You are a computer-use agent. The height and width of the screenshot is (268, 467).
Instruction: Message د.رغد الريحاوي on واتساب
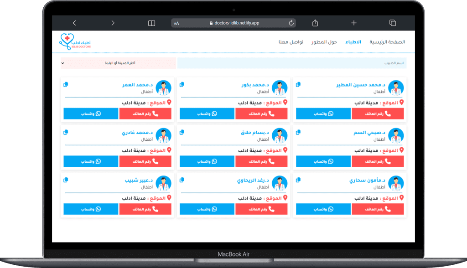pos(207,209)
